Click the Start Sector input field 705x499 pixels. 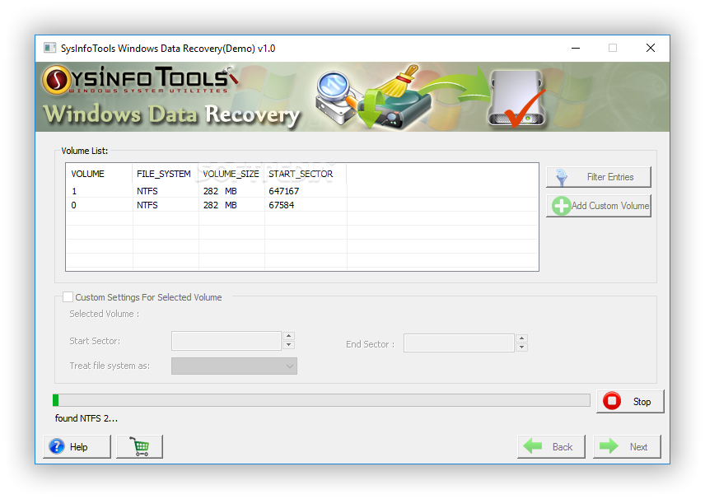[226, 341]
